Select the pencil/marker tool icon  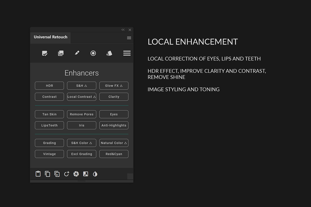click(77, 53)
